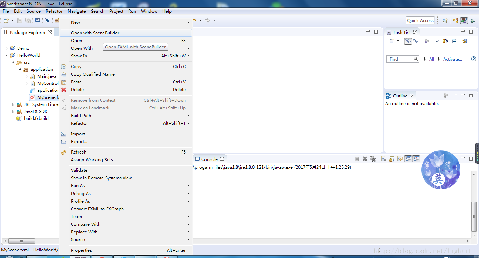
Task: Click the Terminate icon in Console
Action: point(357,159)
